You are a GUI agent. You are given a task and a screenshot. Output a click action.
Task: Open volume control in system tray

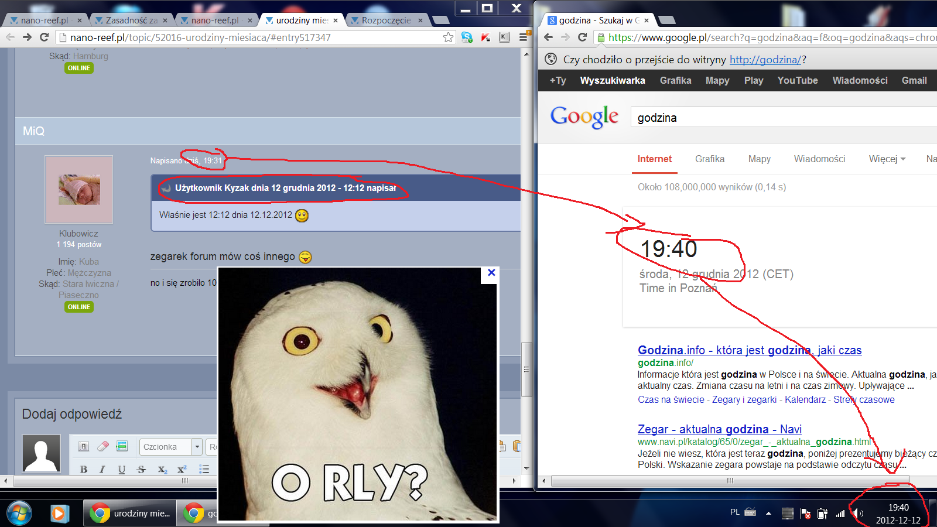[858, 514]
